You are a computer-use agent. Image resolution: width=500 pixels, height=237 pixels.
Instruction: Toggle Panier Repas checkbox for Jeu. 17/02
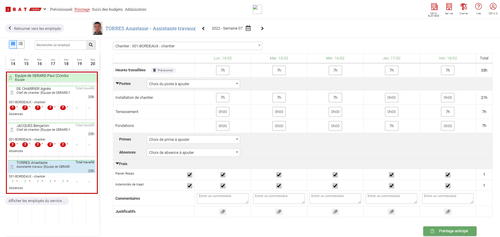tap(392, 175)
